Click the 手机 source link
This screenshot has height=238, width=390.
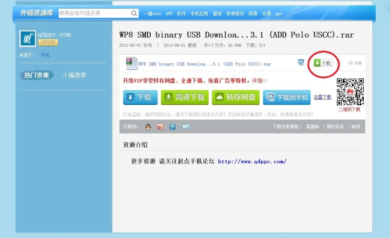[x=45, y=55]
